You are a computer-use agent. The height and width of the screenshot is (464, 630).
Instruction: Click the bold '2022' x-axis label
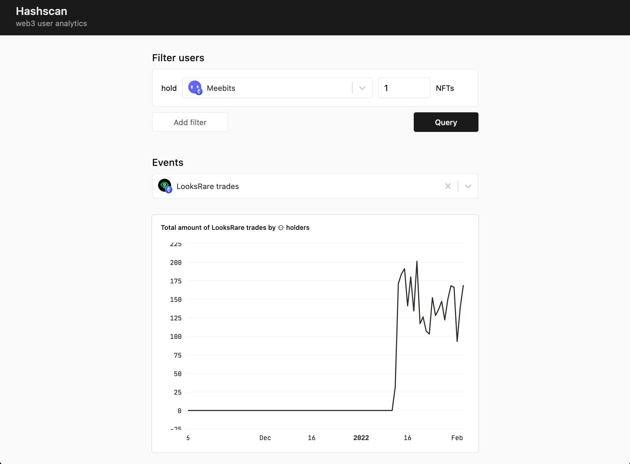tap(361, 438)
